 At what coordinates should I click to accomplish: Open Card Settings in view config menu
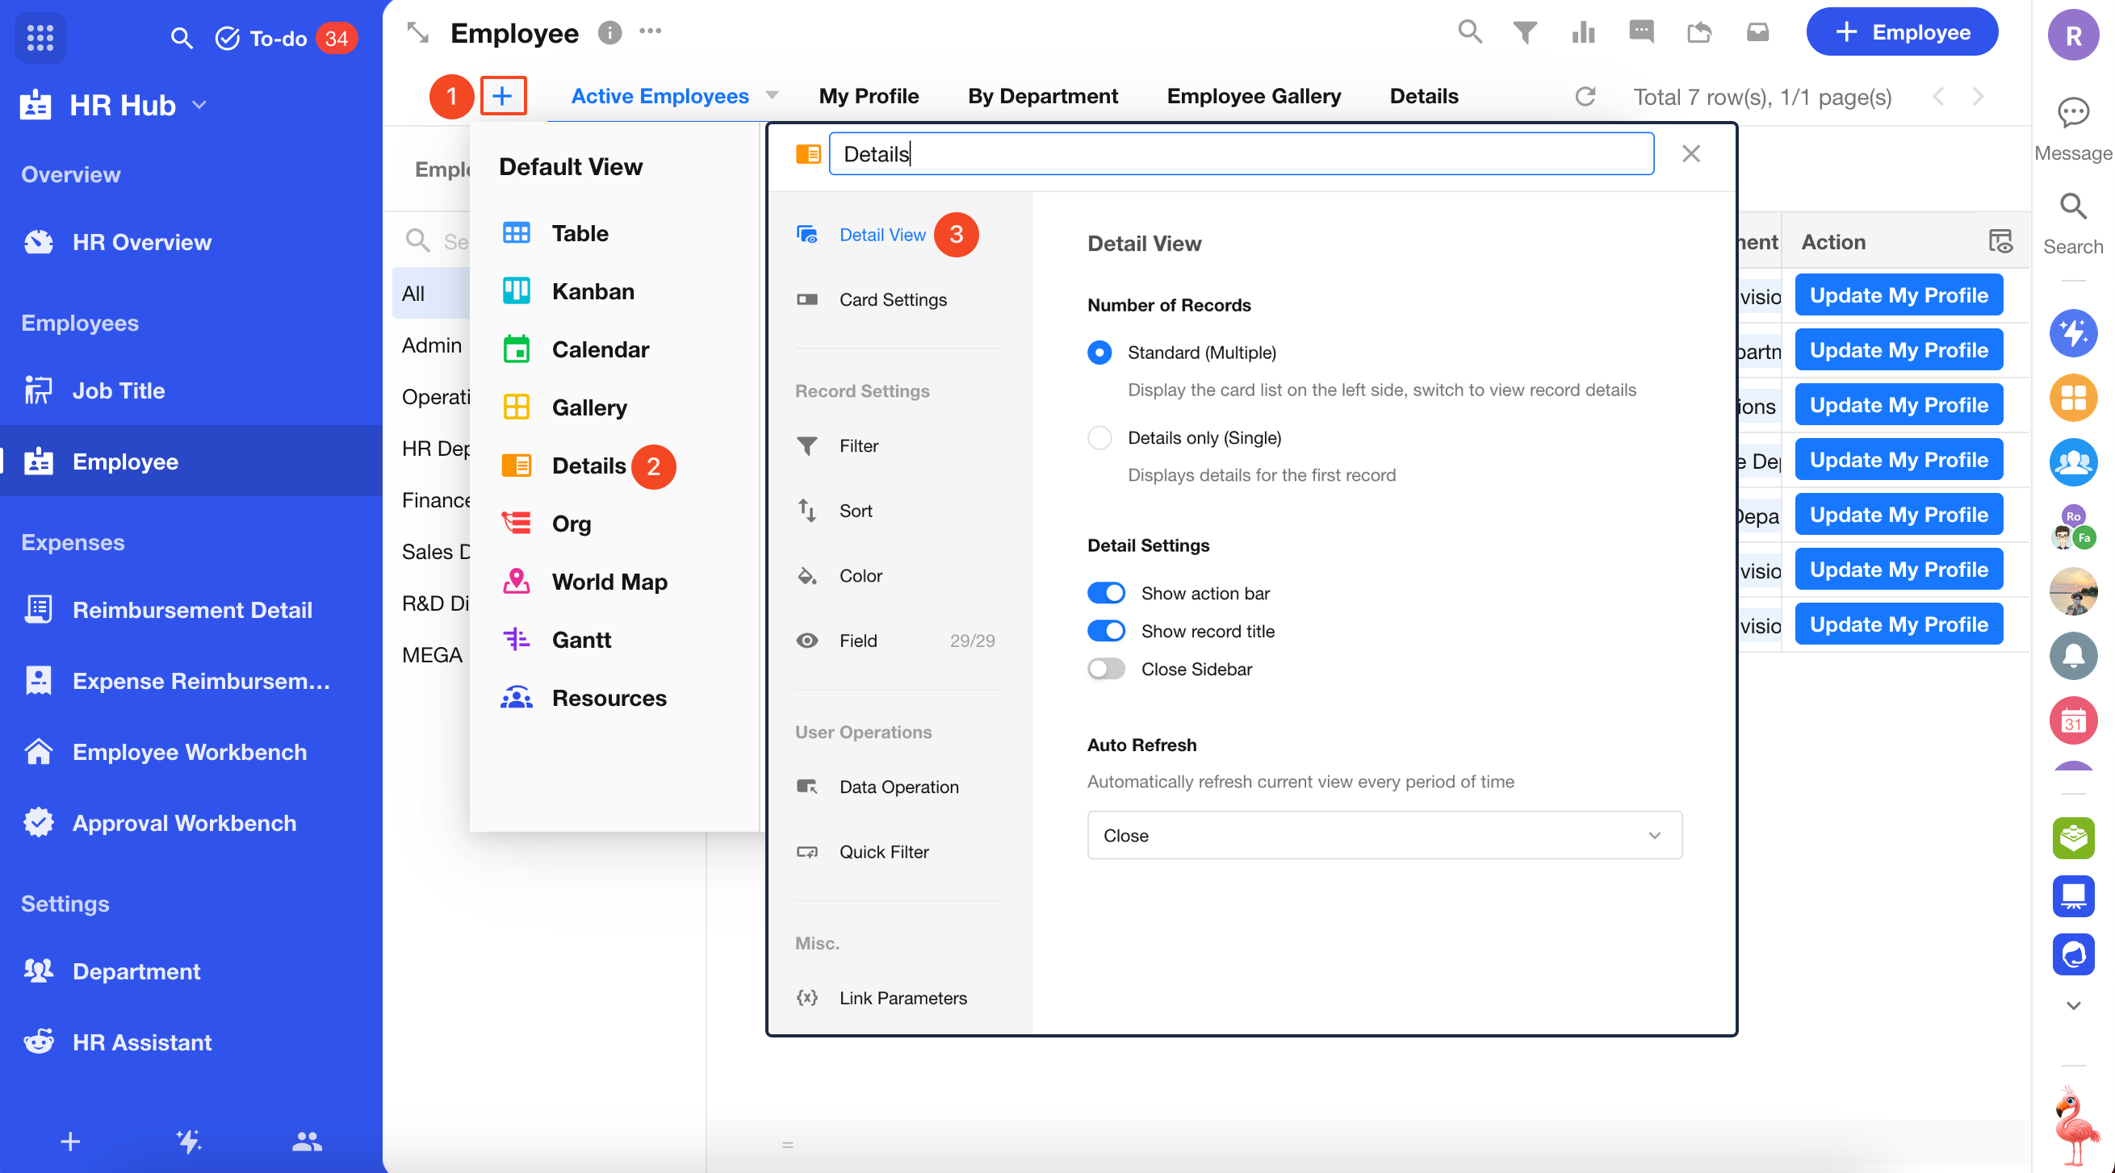[893, 299]
